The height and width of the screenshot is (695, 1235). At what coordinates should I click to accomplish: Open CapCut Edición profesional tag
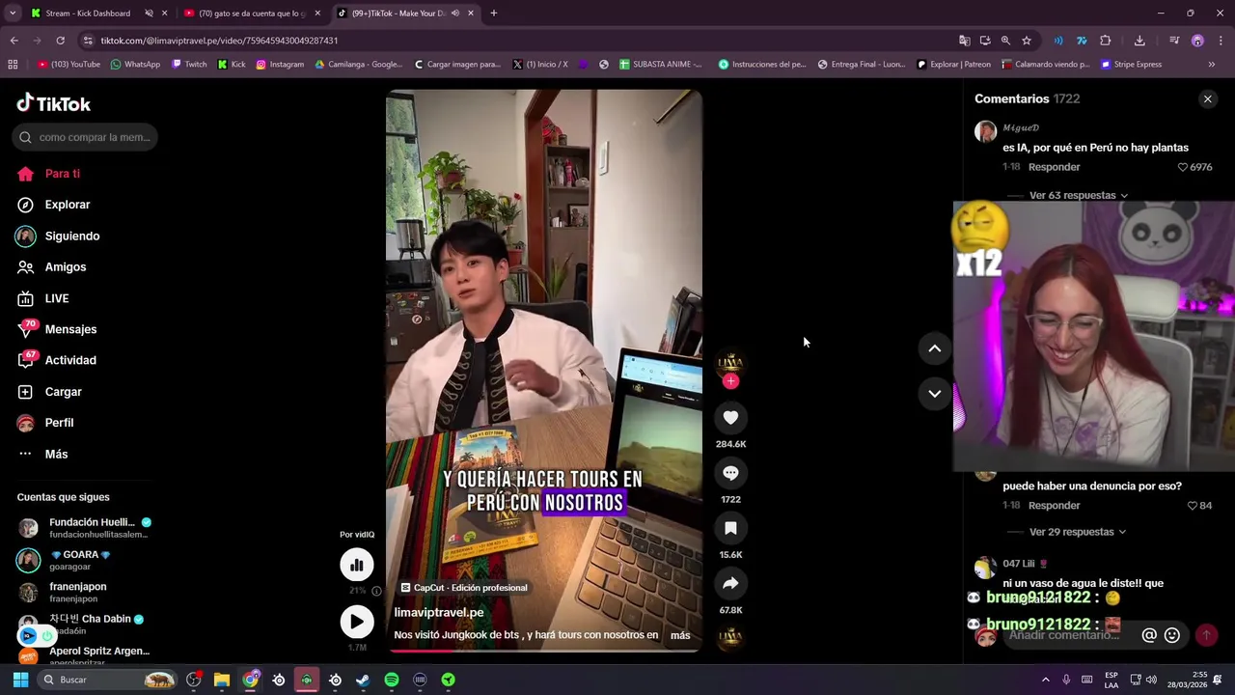(x=464, y=588)
